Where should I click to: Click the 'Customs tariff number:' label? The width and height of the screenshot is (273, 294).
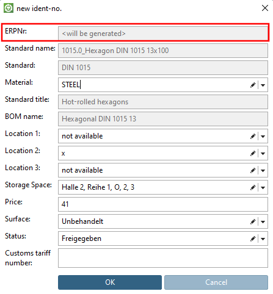click(x=28, y=258)
